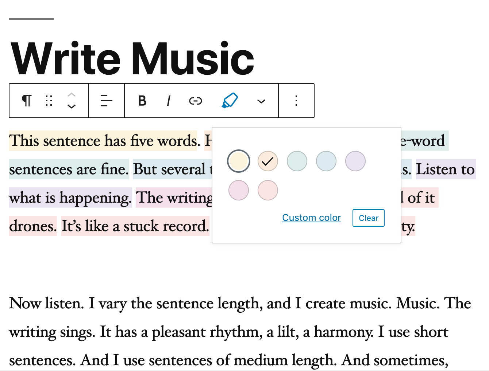Select the pale yellow highlight swatch
Screen dimensions: 489x371
[x=239, y=161]
